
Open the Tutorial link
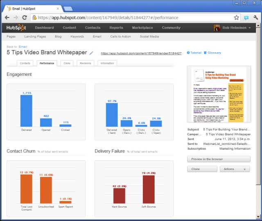pyautogui.click(x=194, y=53)
